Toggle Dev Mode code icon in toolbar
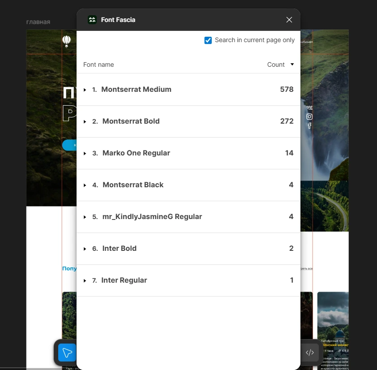Viewport: 377px width, 370px height. point(310,353)
